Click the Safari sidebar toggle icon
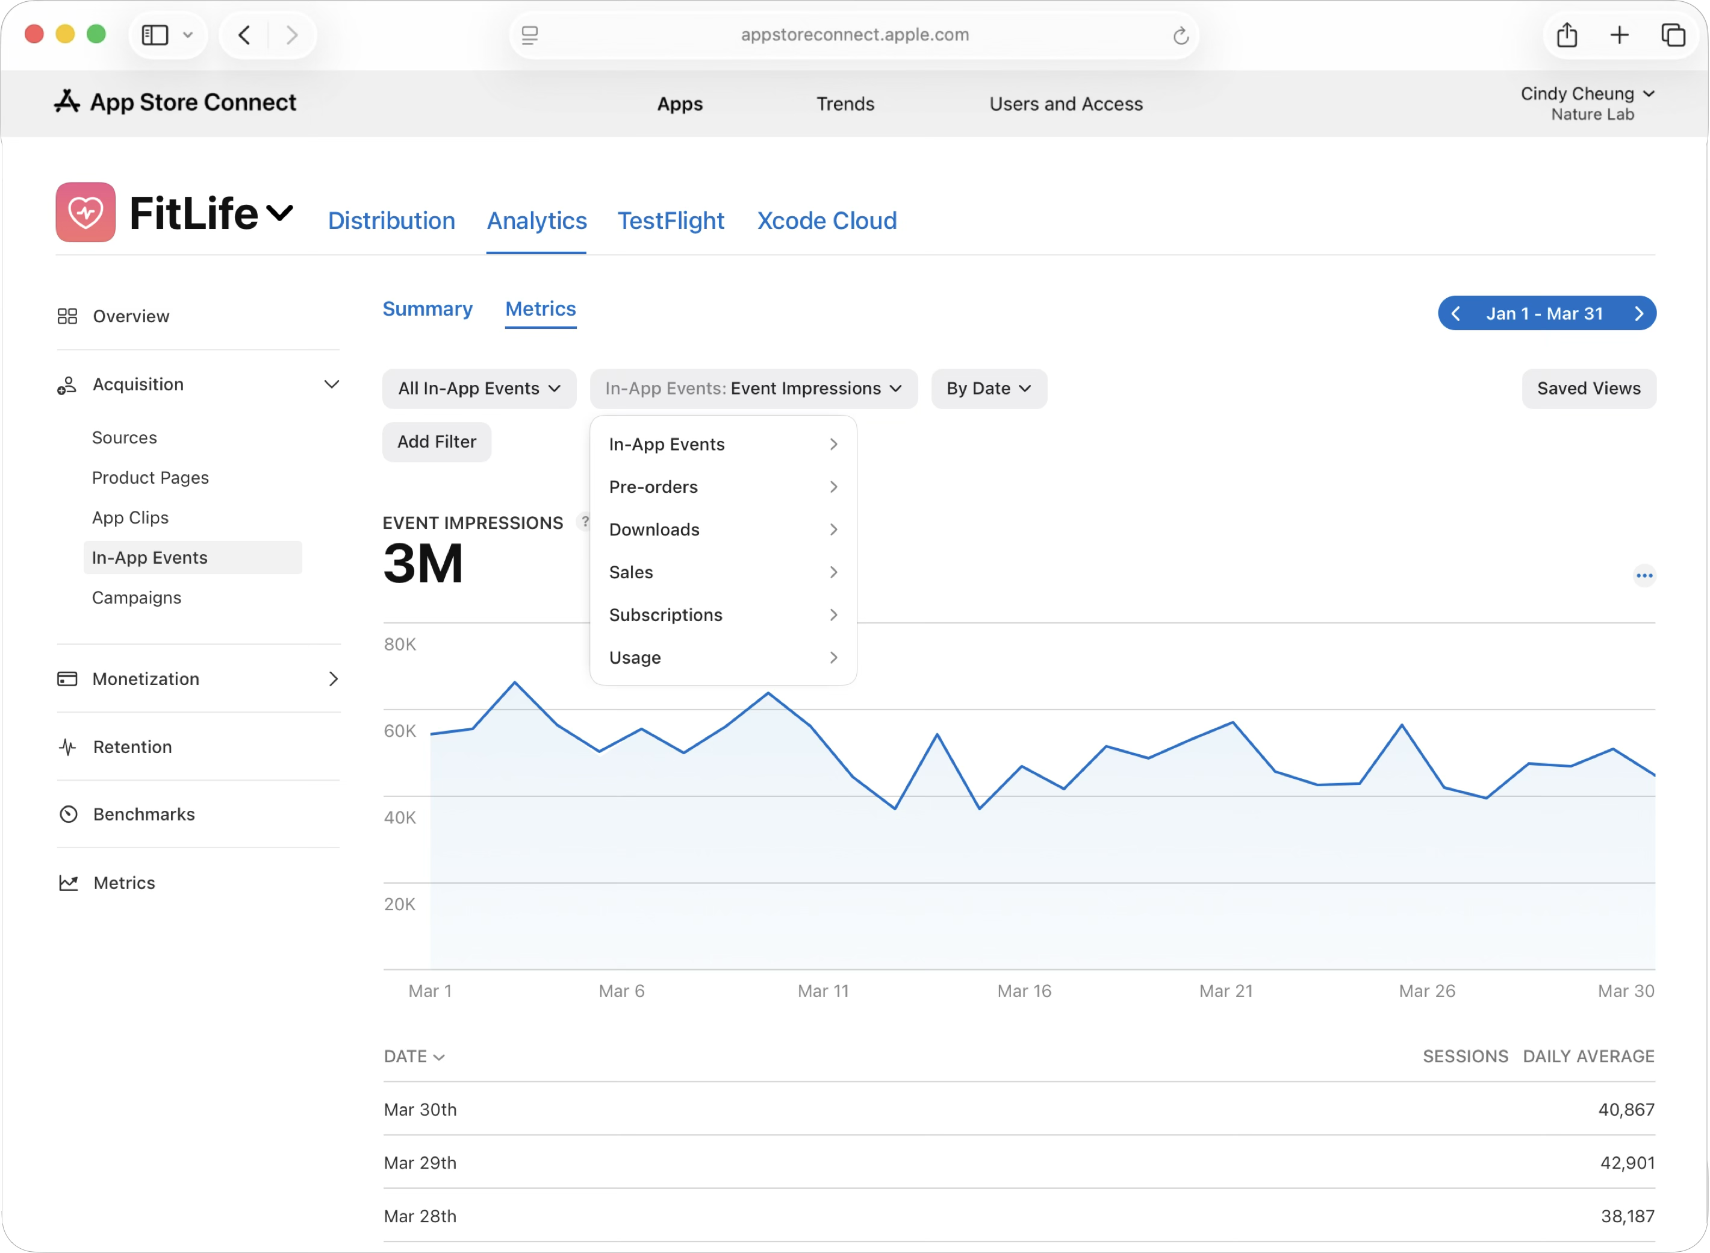The width and height of the screenshot is (1710, 1253). [155, 35]
